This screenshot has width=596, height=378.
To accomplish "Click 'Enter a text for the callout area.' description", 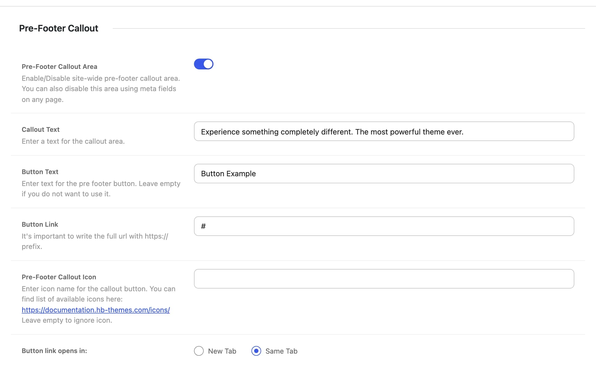I will click(x=73, y=141).
